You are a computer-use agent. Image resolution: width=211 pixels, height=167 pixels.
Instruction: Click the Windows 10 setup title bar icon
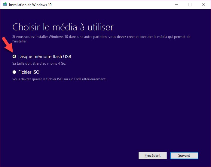tap(5, 4)
